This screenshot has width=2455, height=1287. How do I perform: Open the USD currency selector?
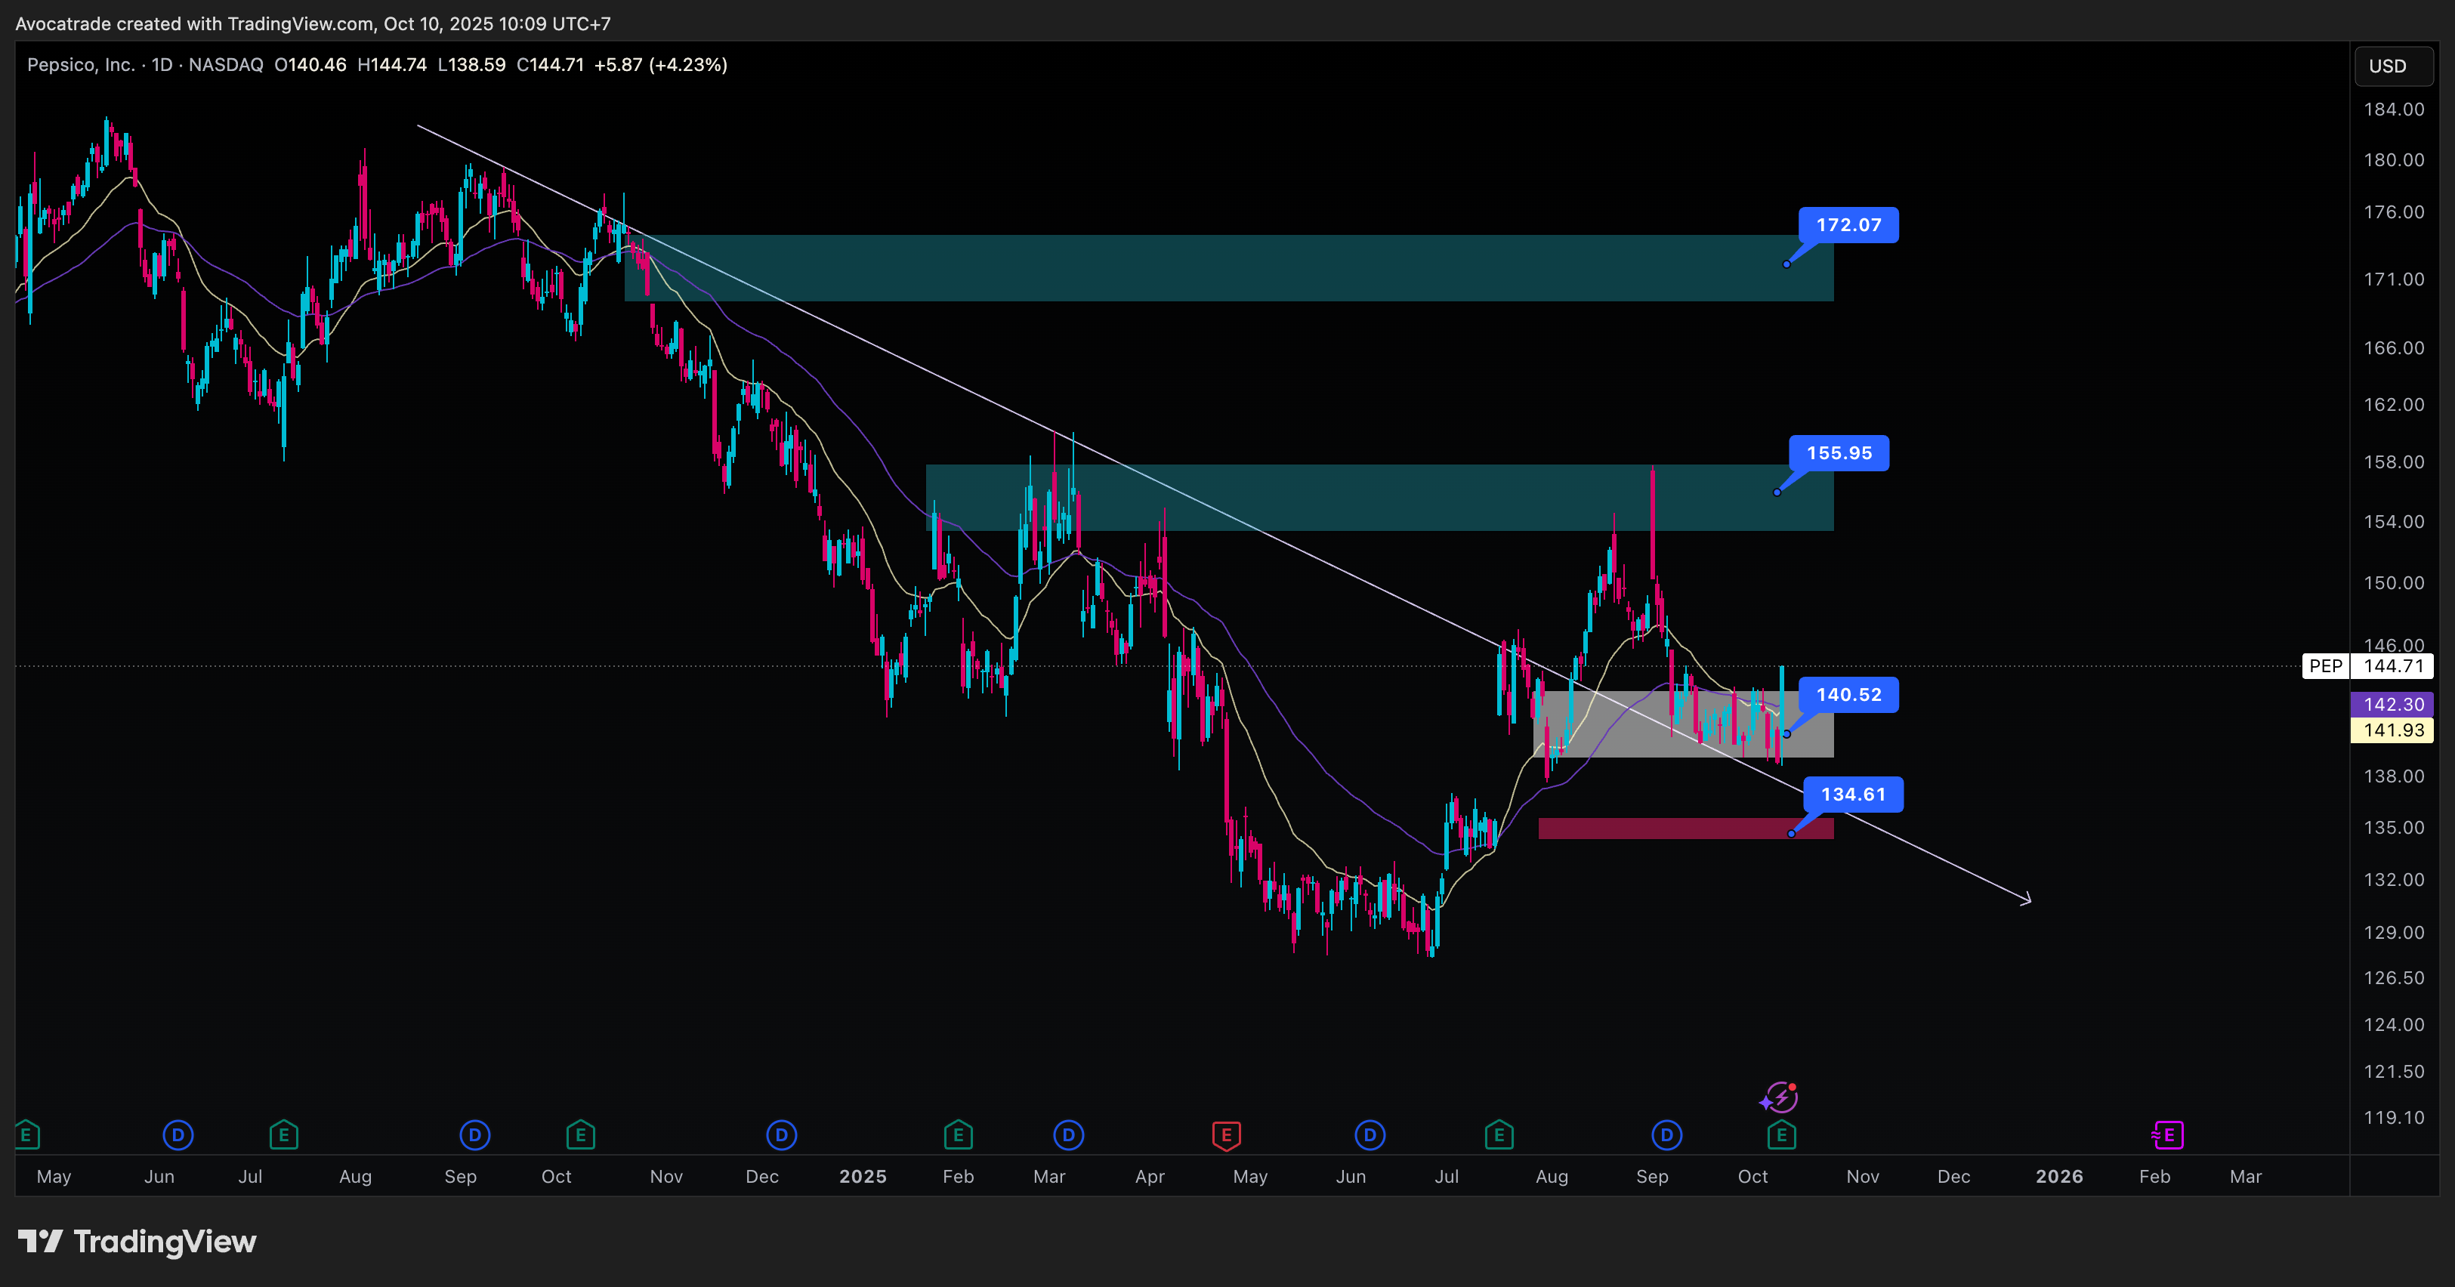[2392, 66]
